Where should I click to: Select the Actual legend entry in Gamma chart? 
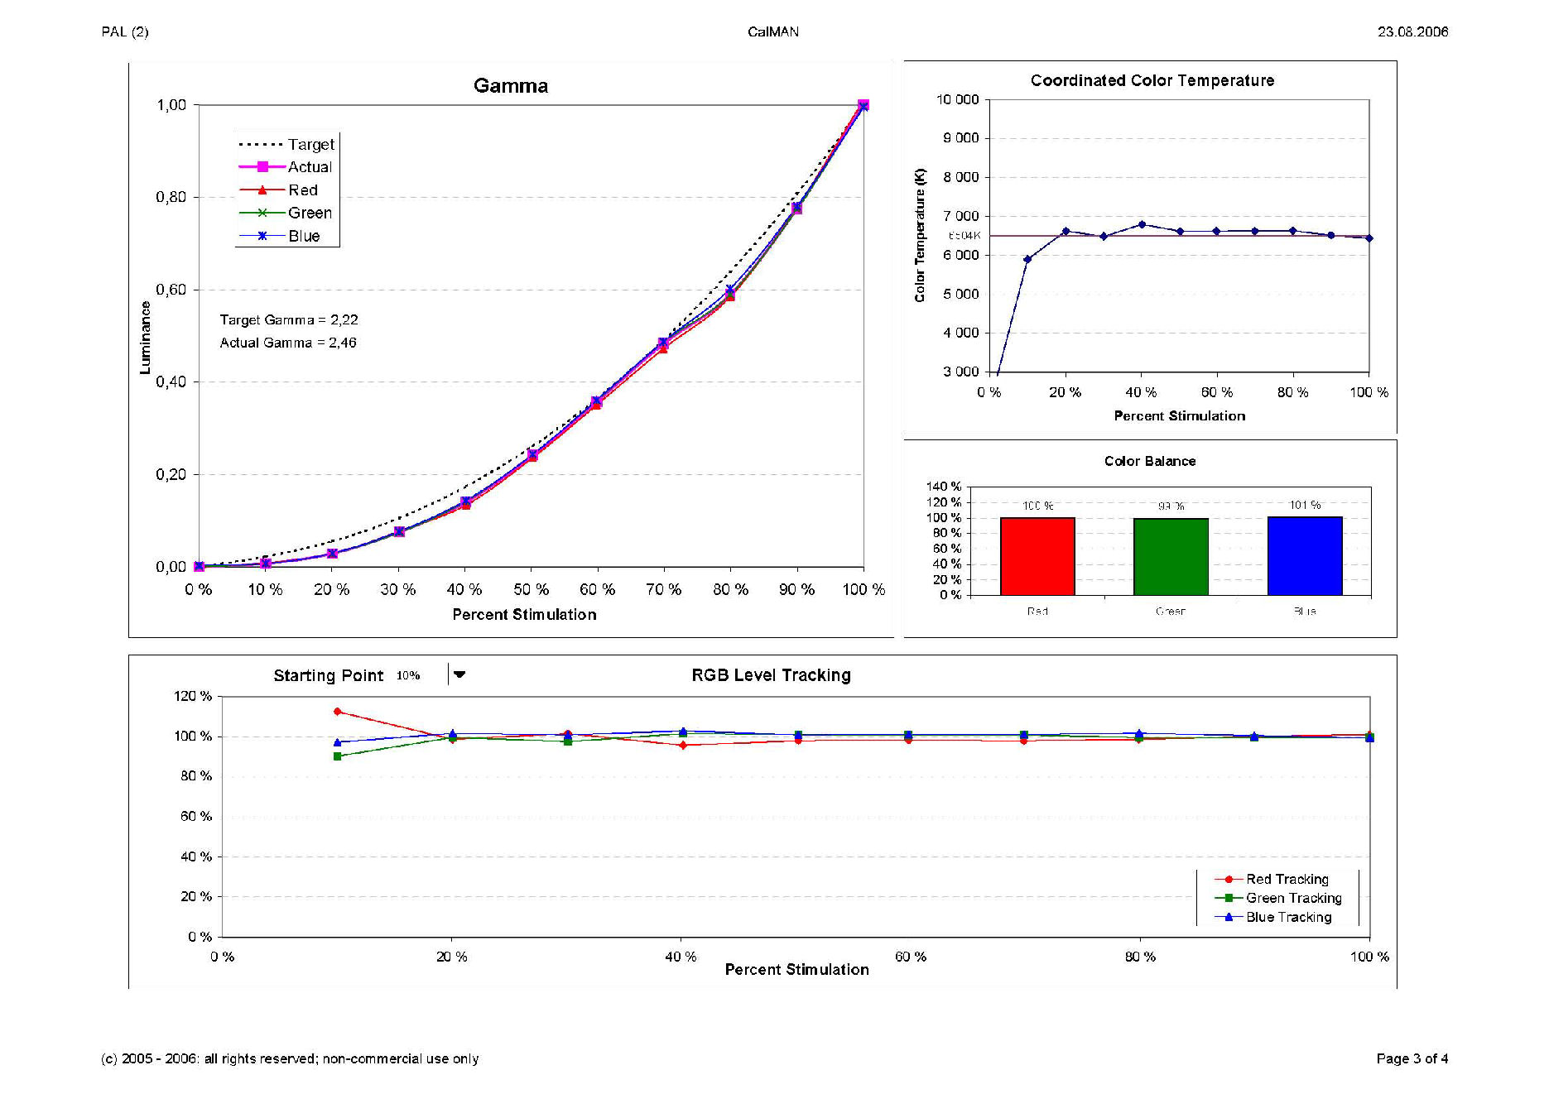click(286, 167)
